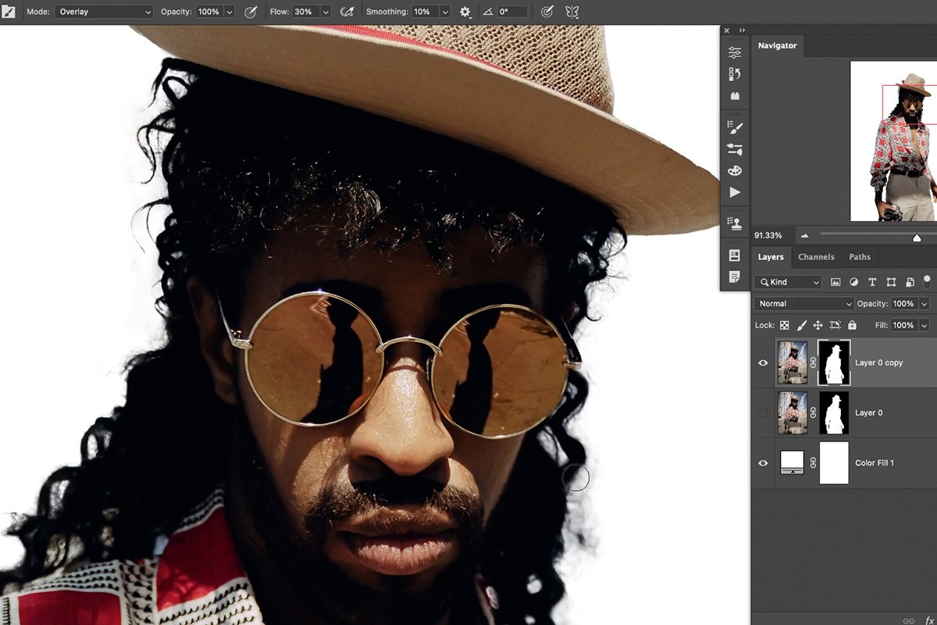Click the brush angle icon
The image size is (937, 625).
488,12
